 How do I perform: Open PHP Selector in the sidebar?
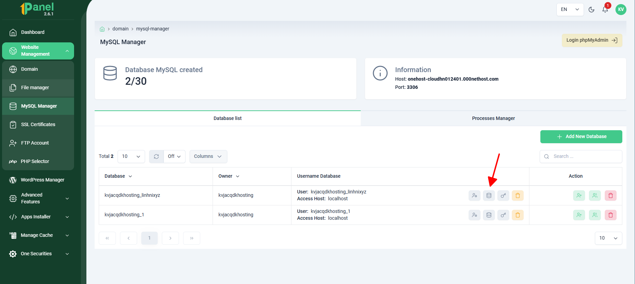[x=38, y=162]
